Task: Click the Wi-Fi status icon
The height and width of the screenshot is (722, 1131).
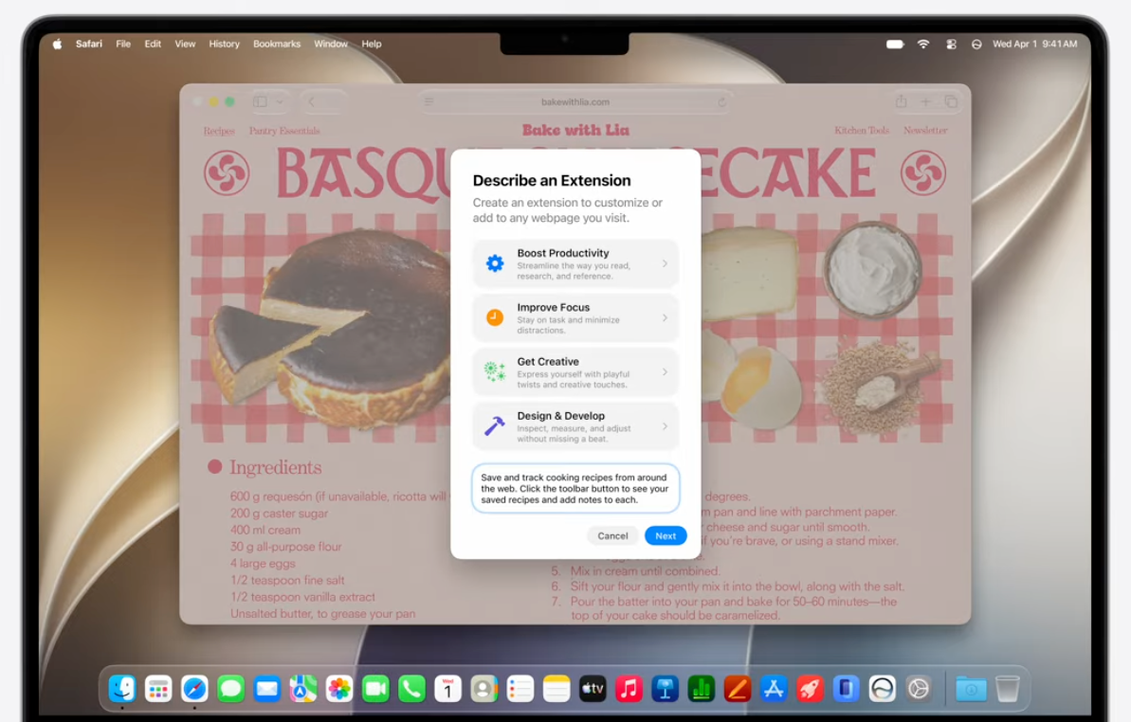Action: [x=923, y=44]
